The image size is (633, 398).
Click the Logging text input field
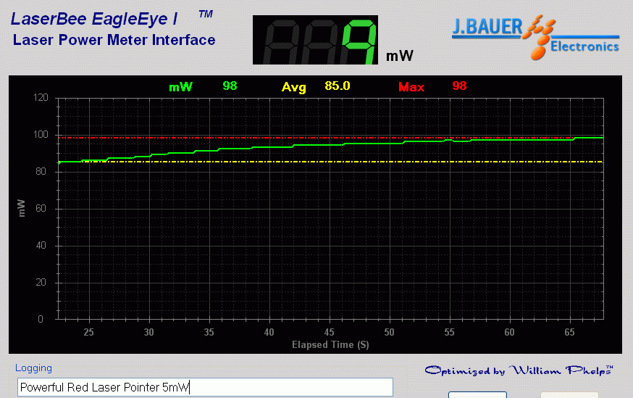coord(205,387)
